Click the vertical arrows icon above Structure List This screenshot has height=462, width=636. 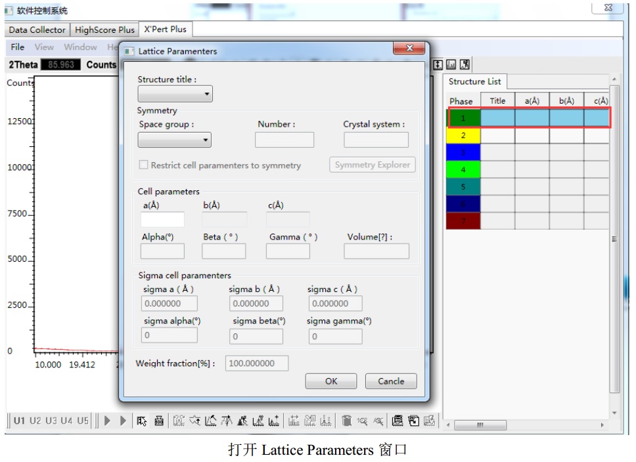pyautogui.click(x=439, y=64)
